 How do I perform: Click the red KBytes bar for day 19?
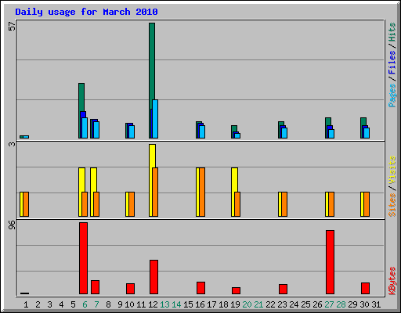tap(236, 291)
